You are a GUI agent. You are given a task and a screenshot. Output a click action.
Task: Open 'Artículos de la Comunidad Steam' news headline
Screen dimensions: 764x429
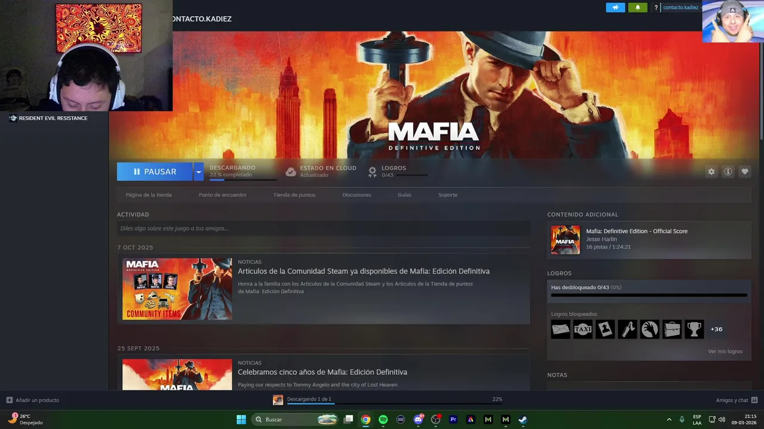pyautogui.click(x=363, y=271)
